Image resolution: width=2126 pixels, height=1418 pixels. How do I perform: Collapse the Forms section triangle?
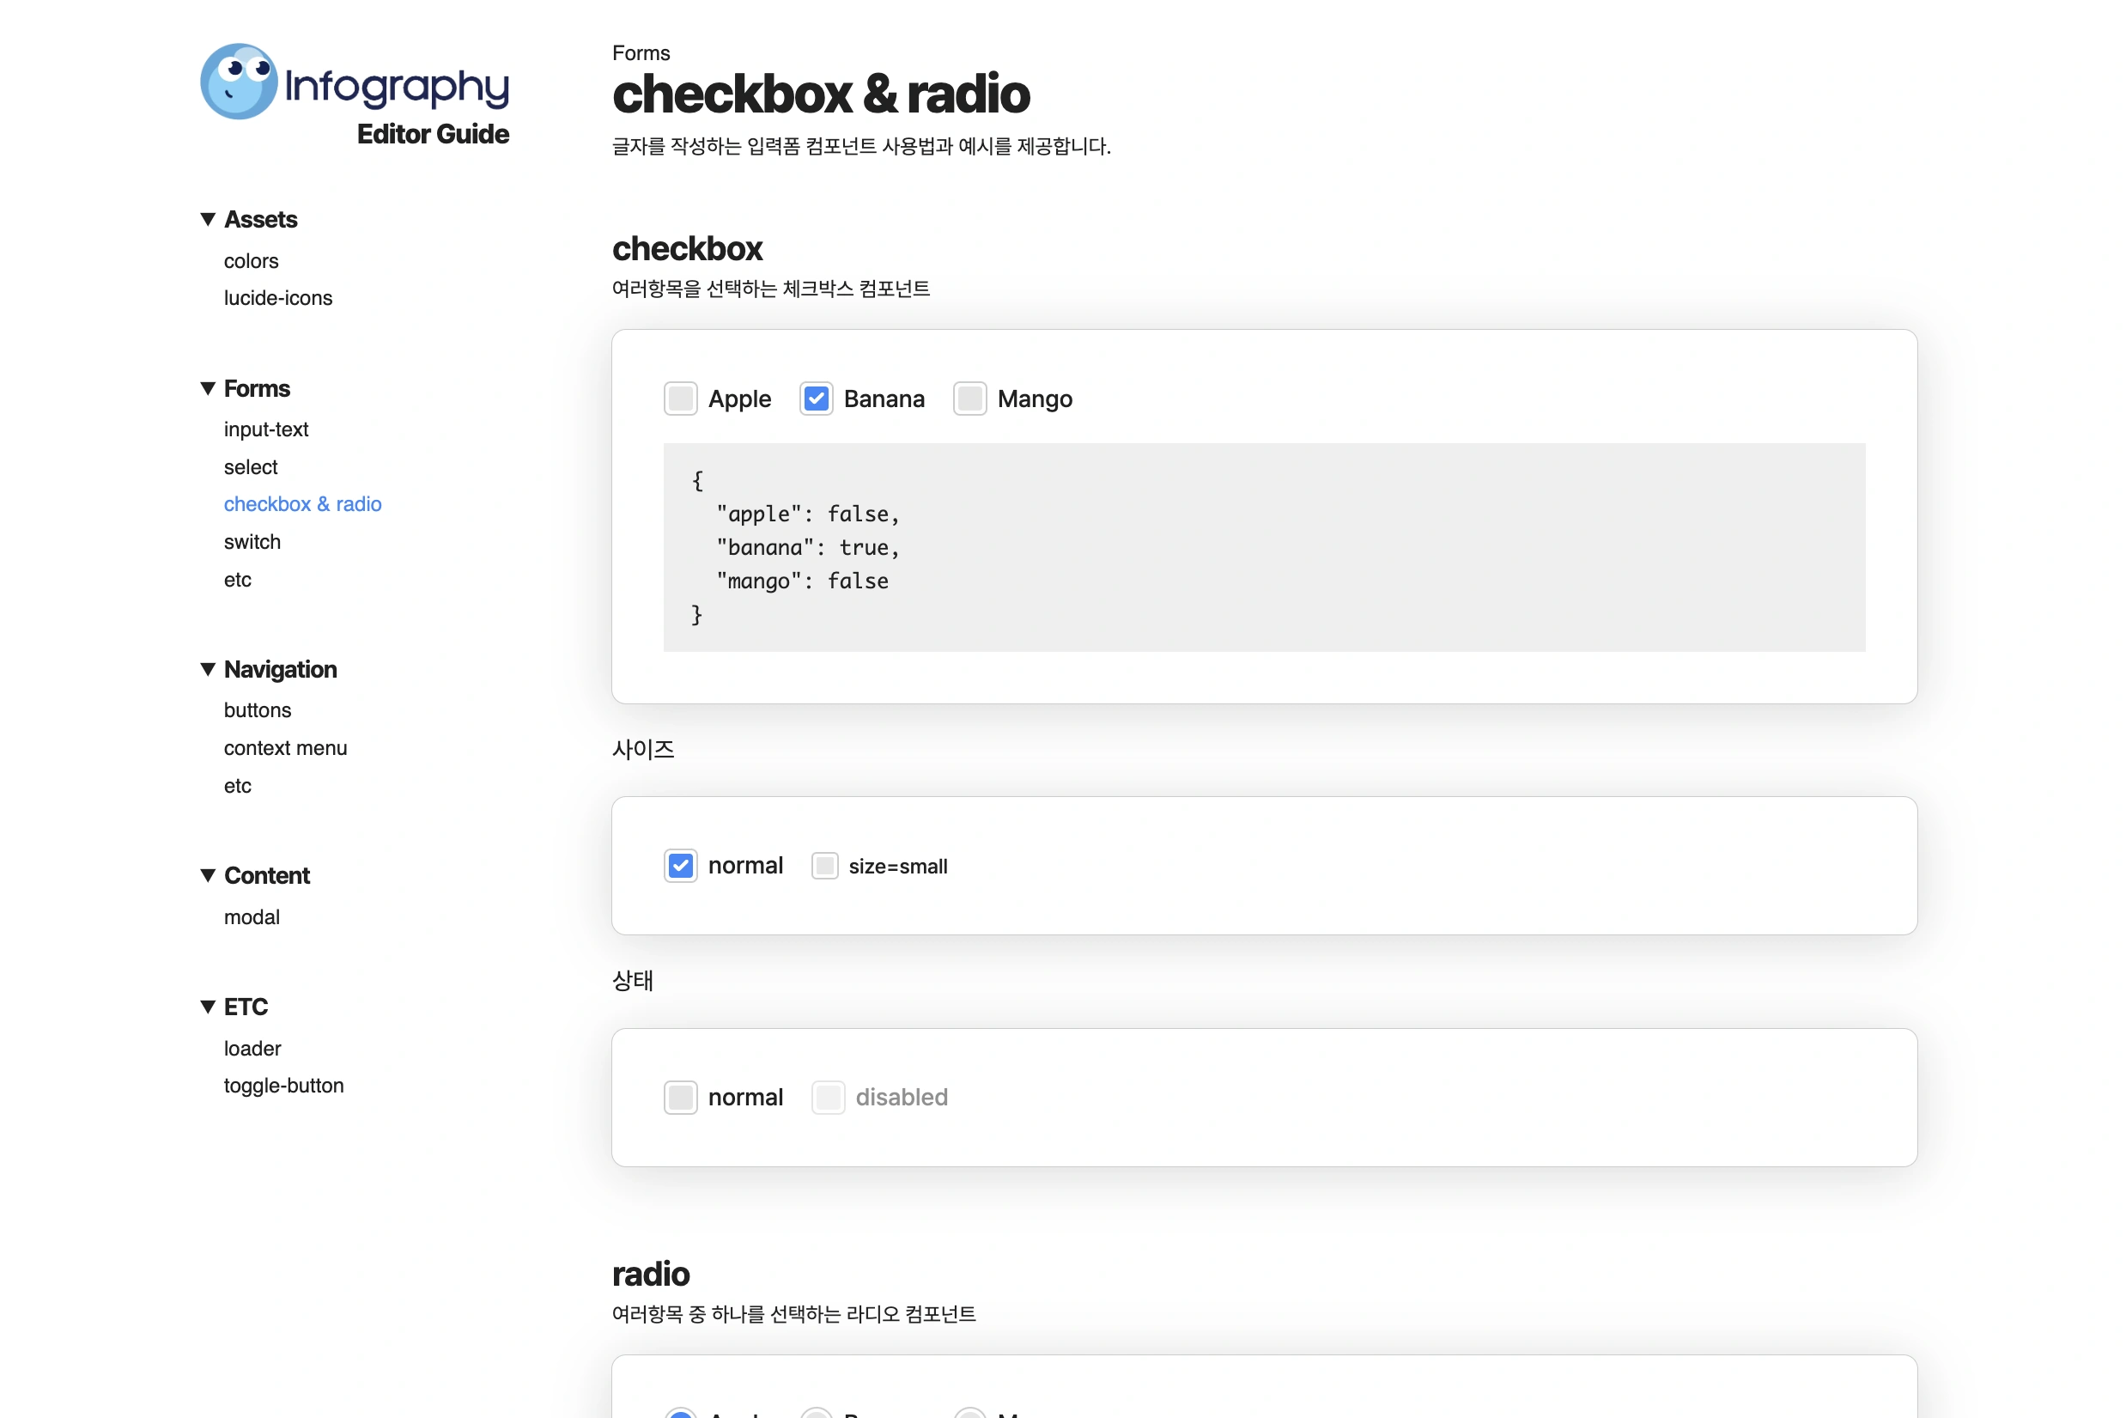[208, 389]
